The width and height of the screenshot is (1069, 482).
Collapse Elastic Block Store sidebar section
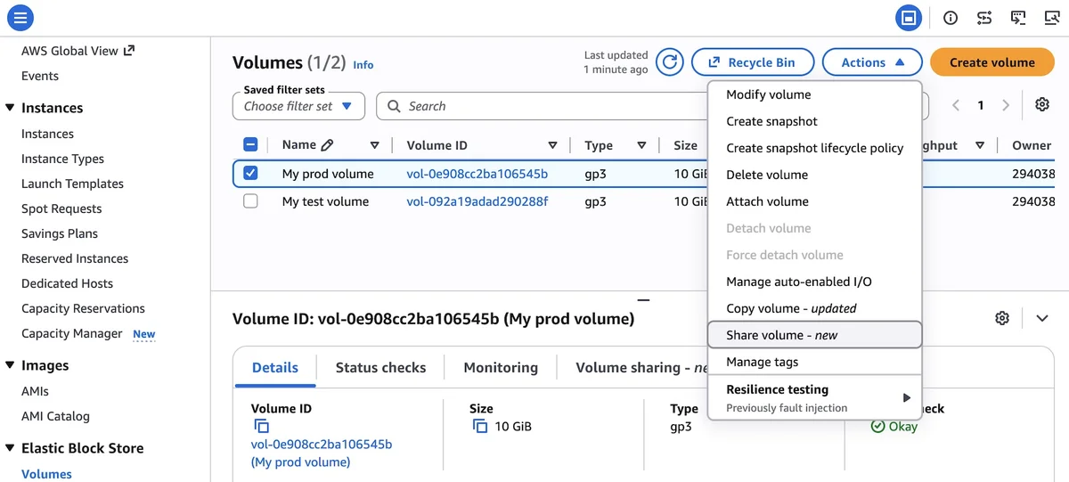11,448
